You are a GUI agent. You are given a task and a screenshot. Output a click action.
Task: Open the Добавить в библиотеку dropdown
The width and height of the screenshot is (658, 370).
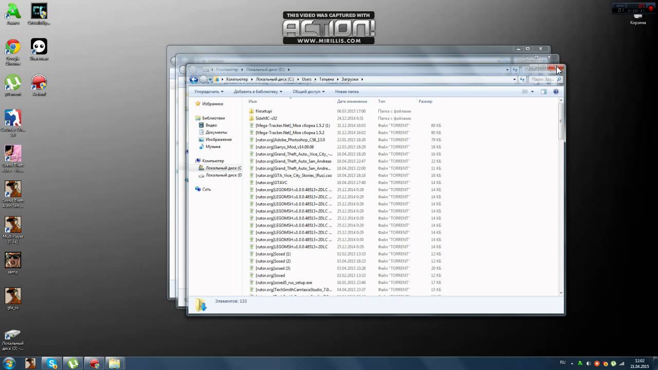tap(258, 91)
